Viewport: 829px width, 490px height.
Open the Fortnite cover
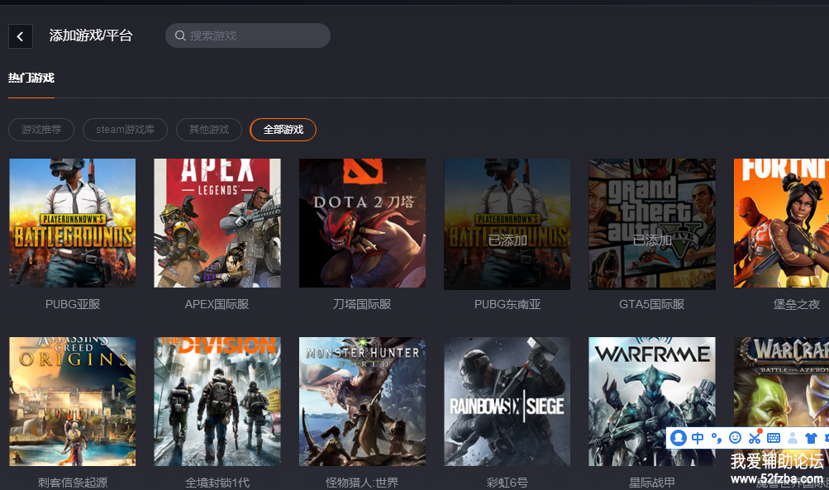point(781,223)
